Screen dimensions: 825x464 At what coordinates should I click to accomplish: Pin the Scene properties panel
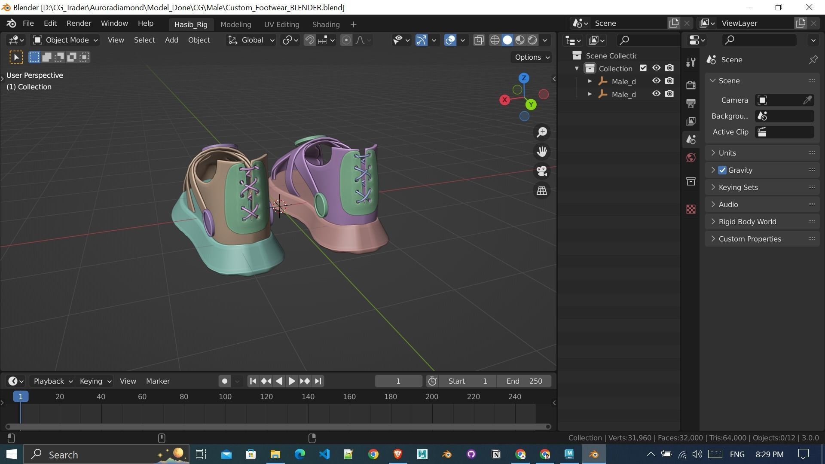[813, 60]
